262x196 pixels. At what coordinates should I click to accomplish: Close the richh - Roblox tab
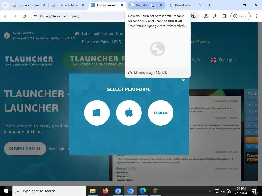point(83,5)
